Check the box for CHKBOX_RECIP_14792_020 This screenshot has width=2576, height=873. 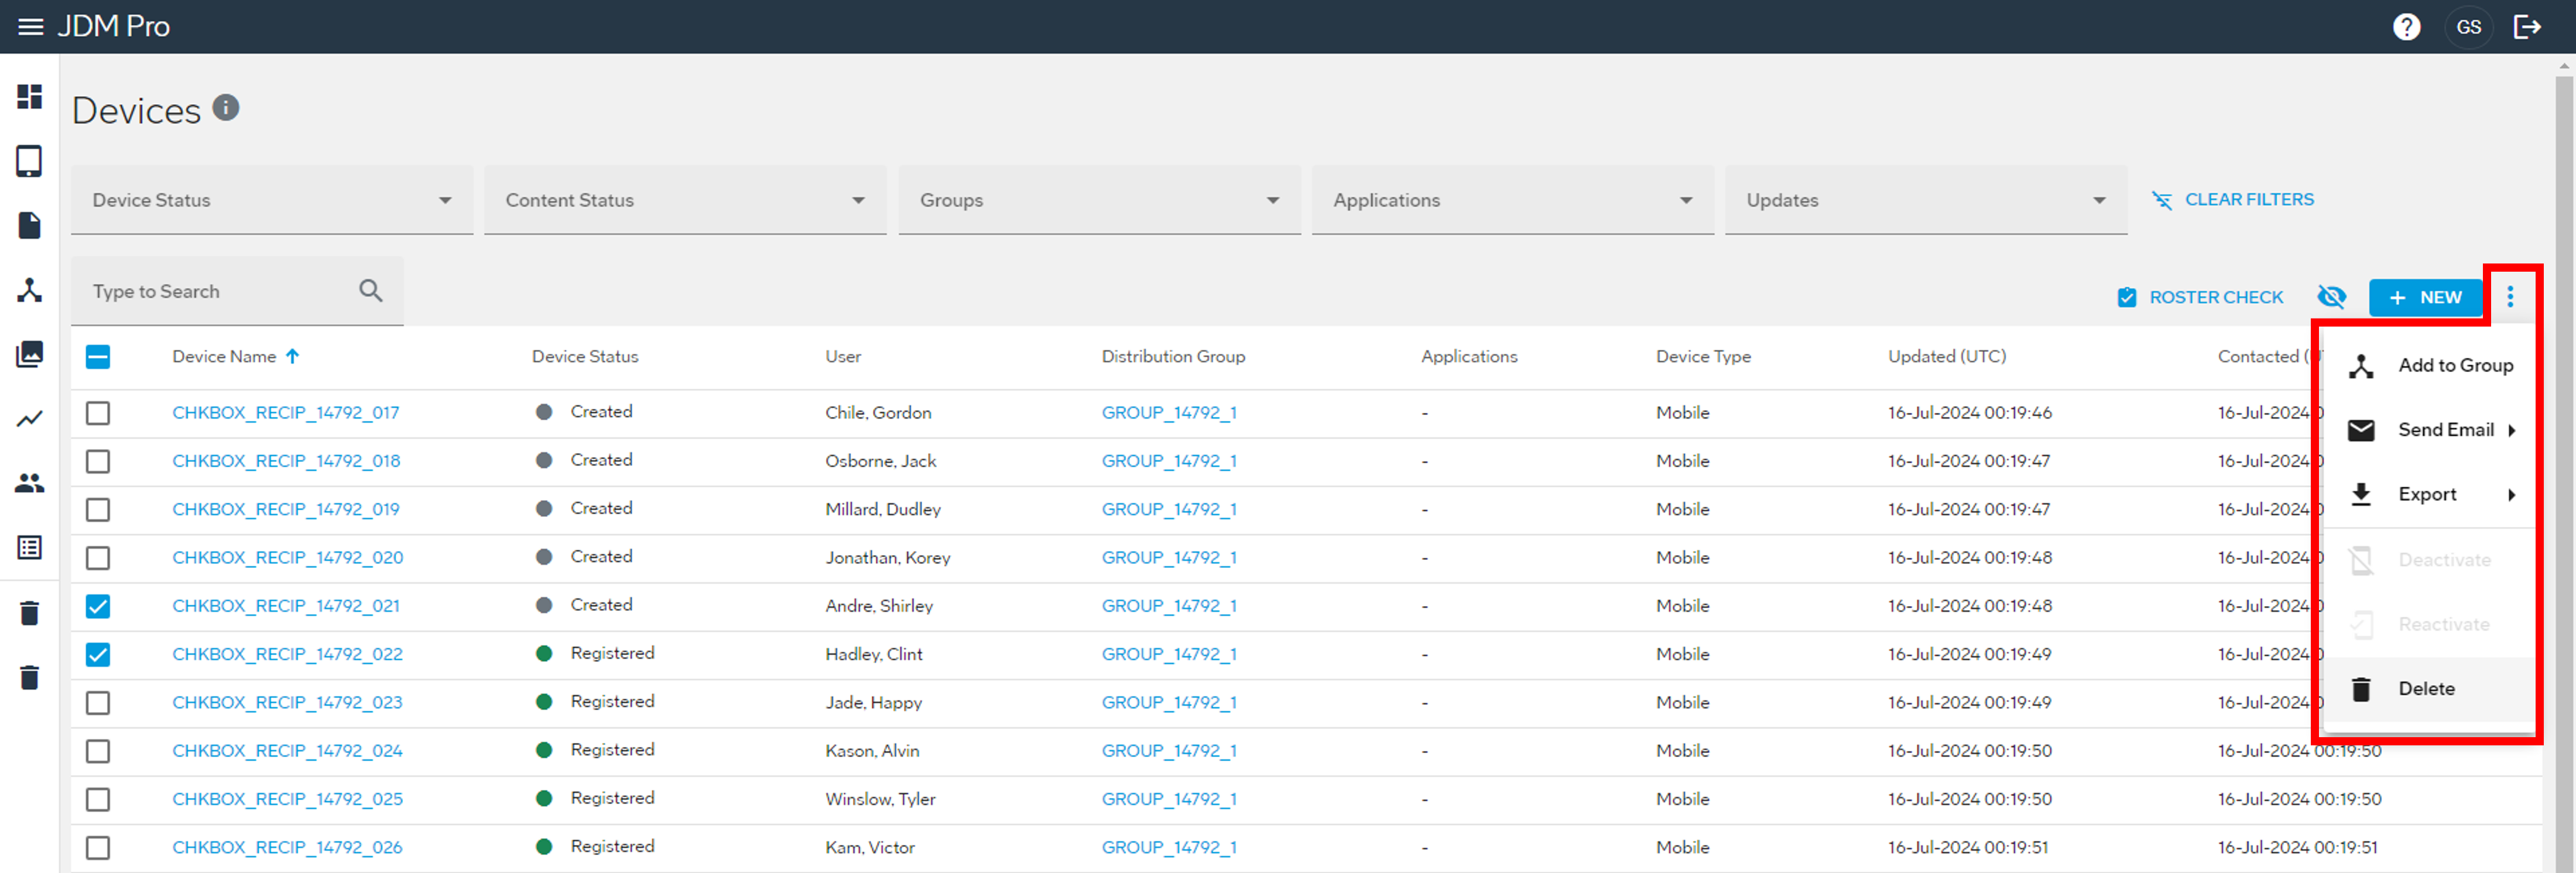98,558
